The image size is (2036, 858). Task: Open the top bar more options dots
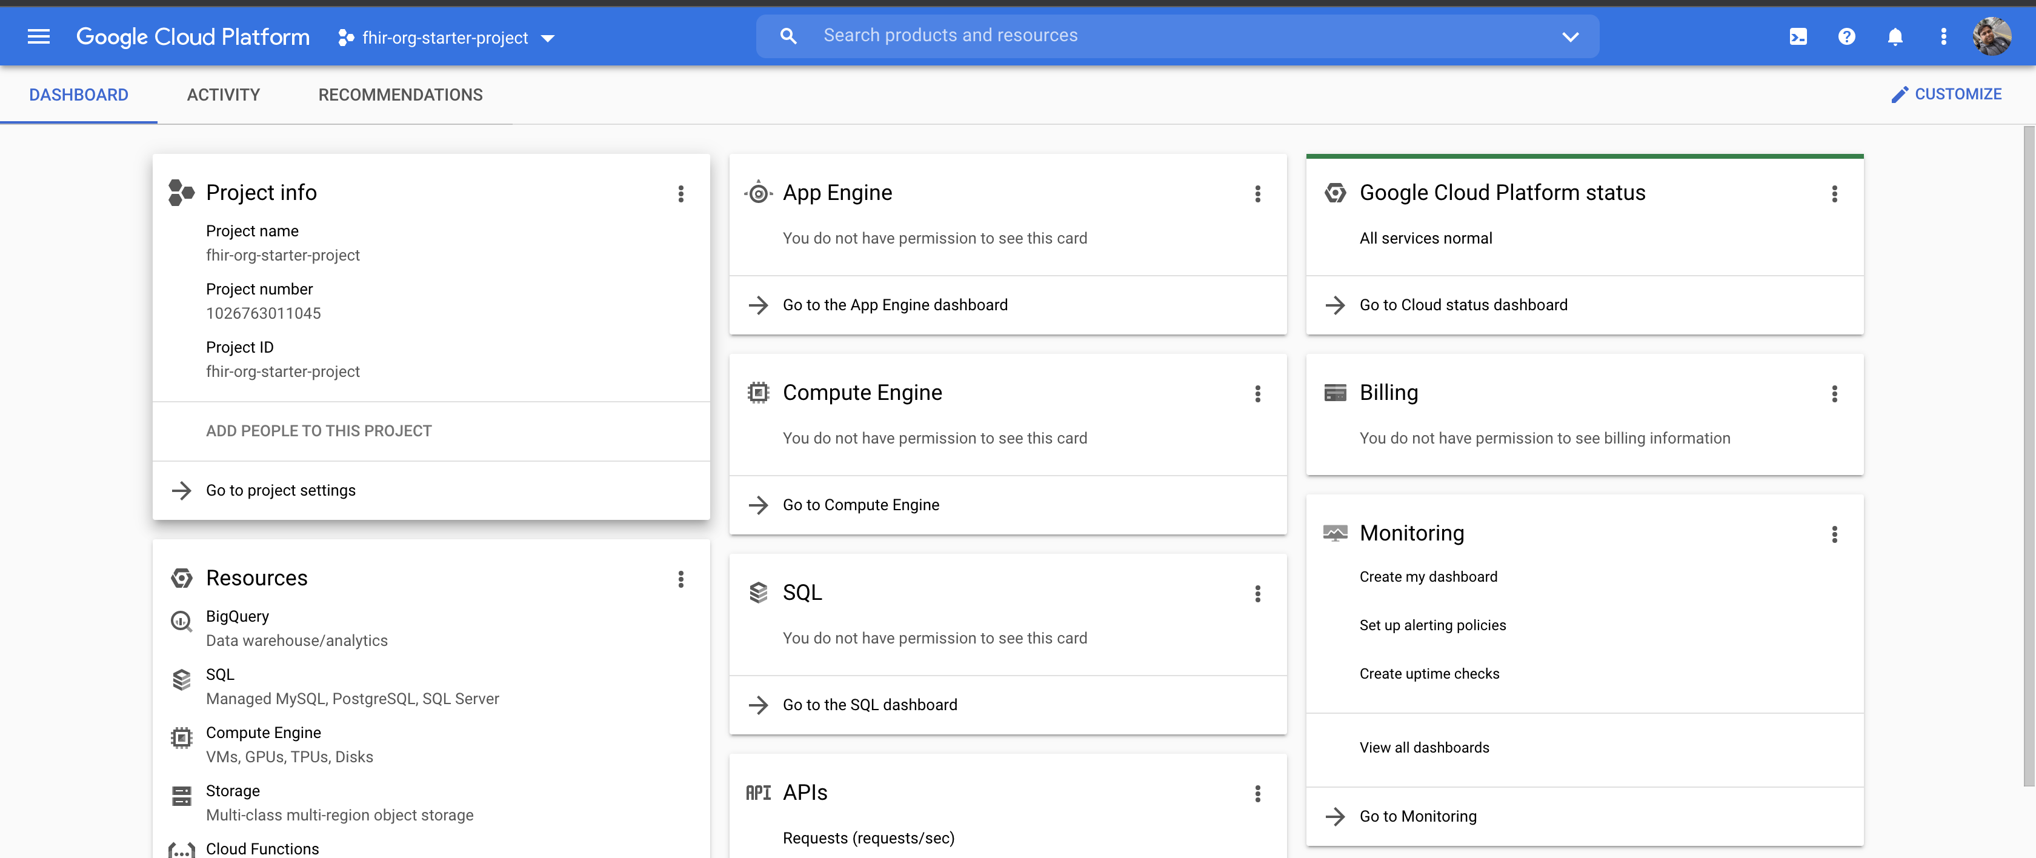(x=1943, y=36)
